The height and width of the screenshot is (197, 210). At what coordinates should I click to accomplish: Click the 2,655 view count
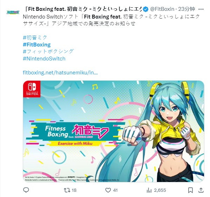click(160, 190)
